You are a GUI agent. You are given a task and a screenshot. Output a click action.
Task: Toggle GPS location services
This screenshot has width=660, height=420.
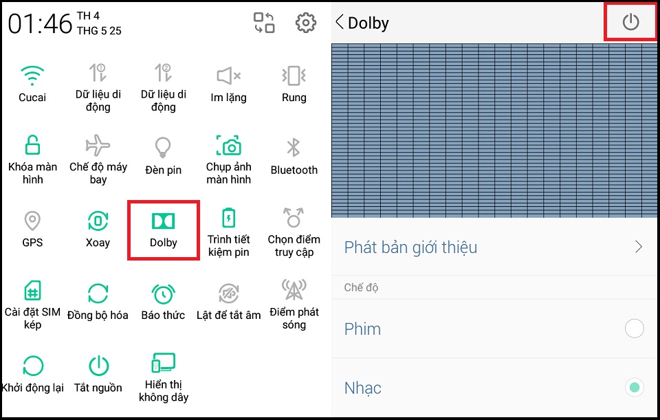pos(32,221)
